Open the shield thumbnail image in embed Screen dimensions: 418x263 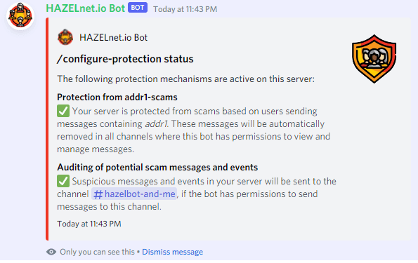[x=374, y=59]
